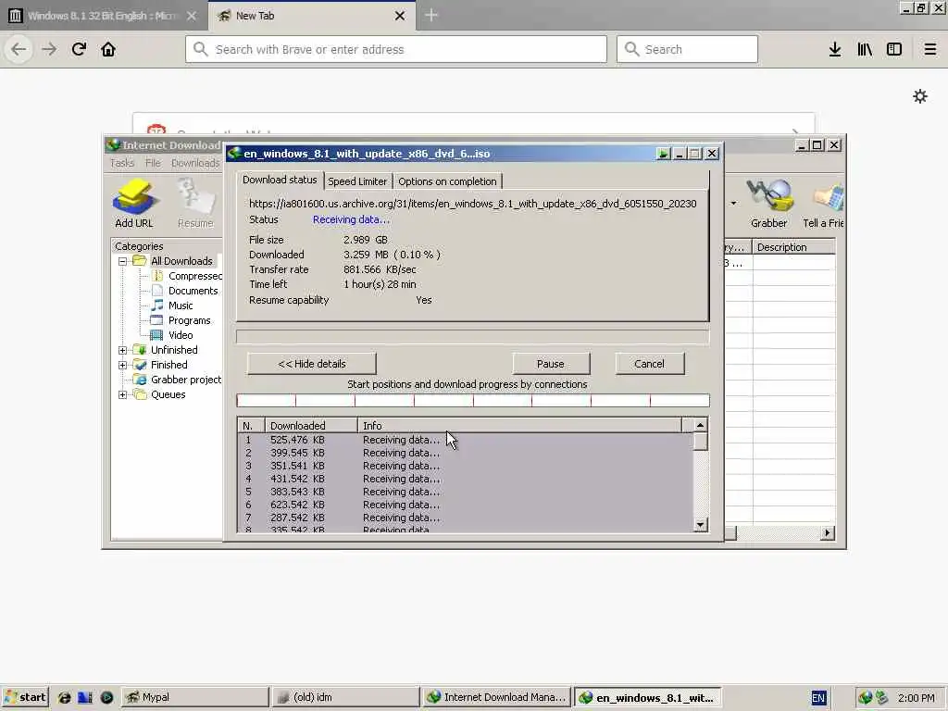Viewport: 948px width, 711px height.
Task: Pause the download
Action: point(551,364)
